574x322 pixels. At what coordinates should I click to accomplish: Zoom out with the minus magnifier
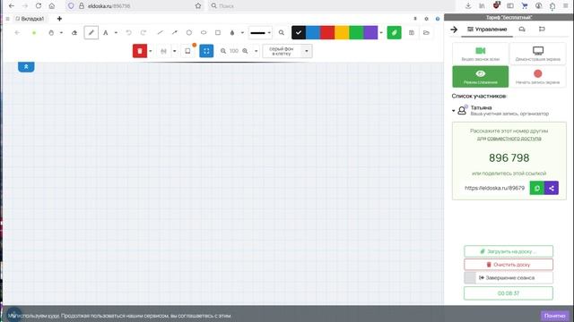[223, 51]
